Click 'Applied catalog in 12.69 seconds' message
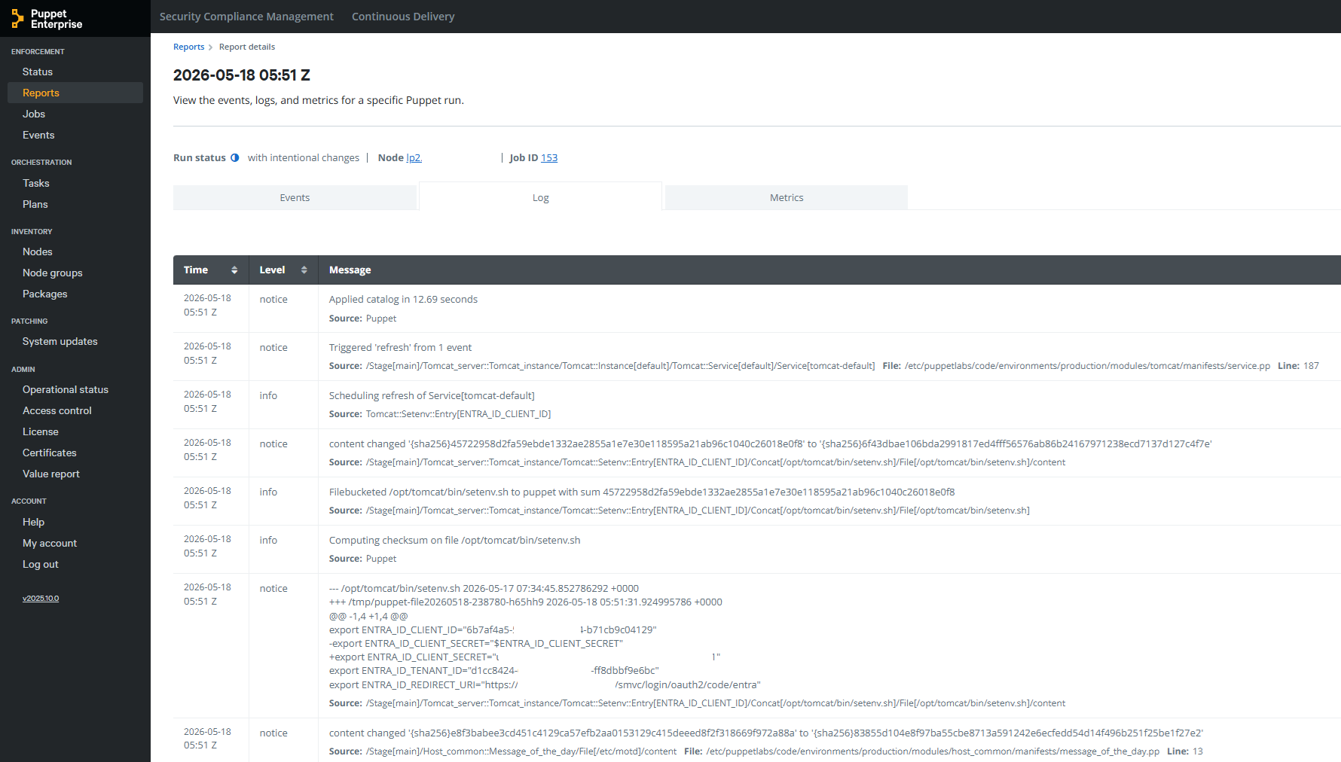This screenshot has width=1341, height=762. click(x=403, y=300)
